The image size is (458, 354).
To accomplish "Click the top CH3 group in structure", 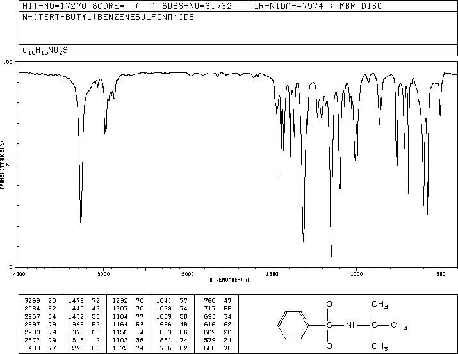I will (379, 304).
